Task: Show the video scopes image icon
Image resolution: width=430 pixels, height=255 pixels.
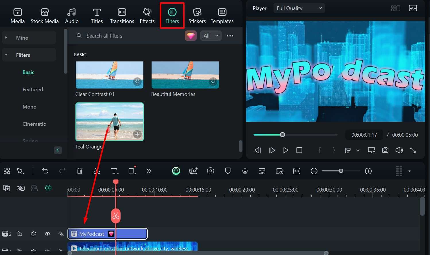Action: point(413,8)
